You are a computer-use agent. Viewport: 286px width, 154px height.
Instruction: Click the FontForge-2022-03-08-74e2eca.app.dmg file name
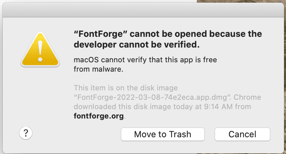(x=152, y=97)
